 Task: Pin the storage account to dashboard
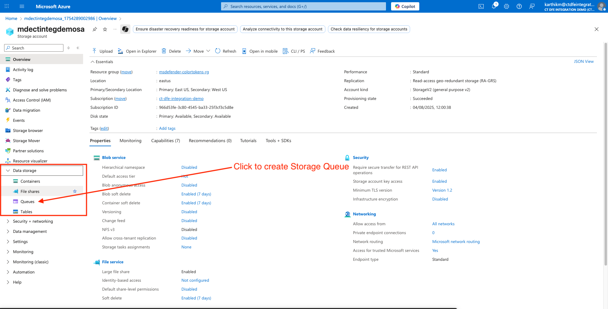click(x=95, y=29)
